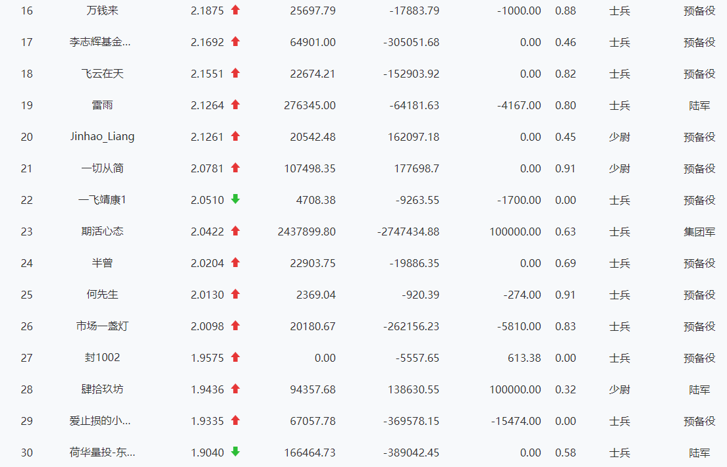Select trader 飞云在天
Screen dimensions: 727x467
pyautogui.click(x=102, y=74)
